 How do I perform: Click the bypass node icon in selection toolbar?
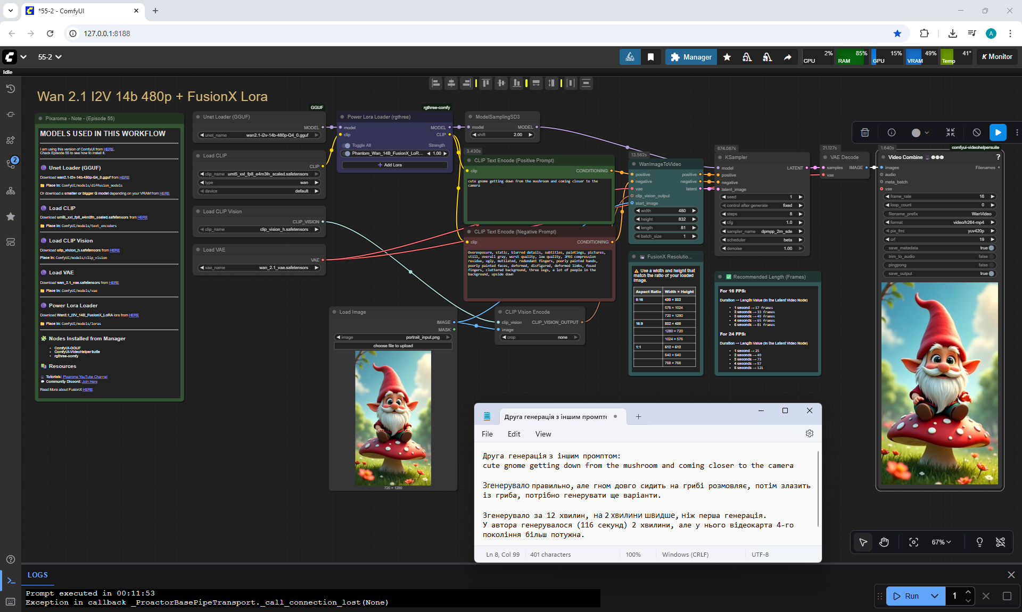click(976, 132)
